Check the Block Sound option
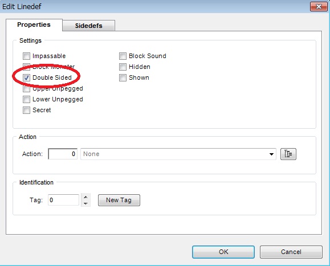Image resolution: width=330 pixels, height=266 pixels. (x=123, y=56)
